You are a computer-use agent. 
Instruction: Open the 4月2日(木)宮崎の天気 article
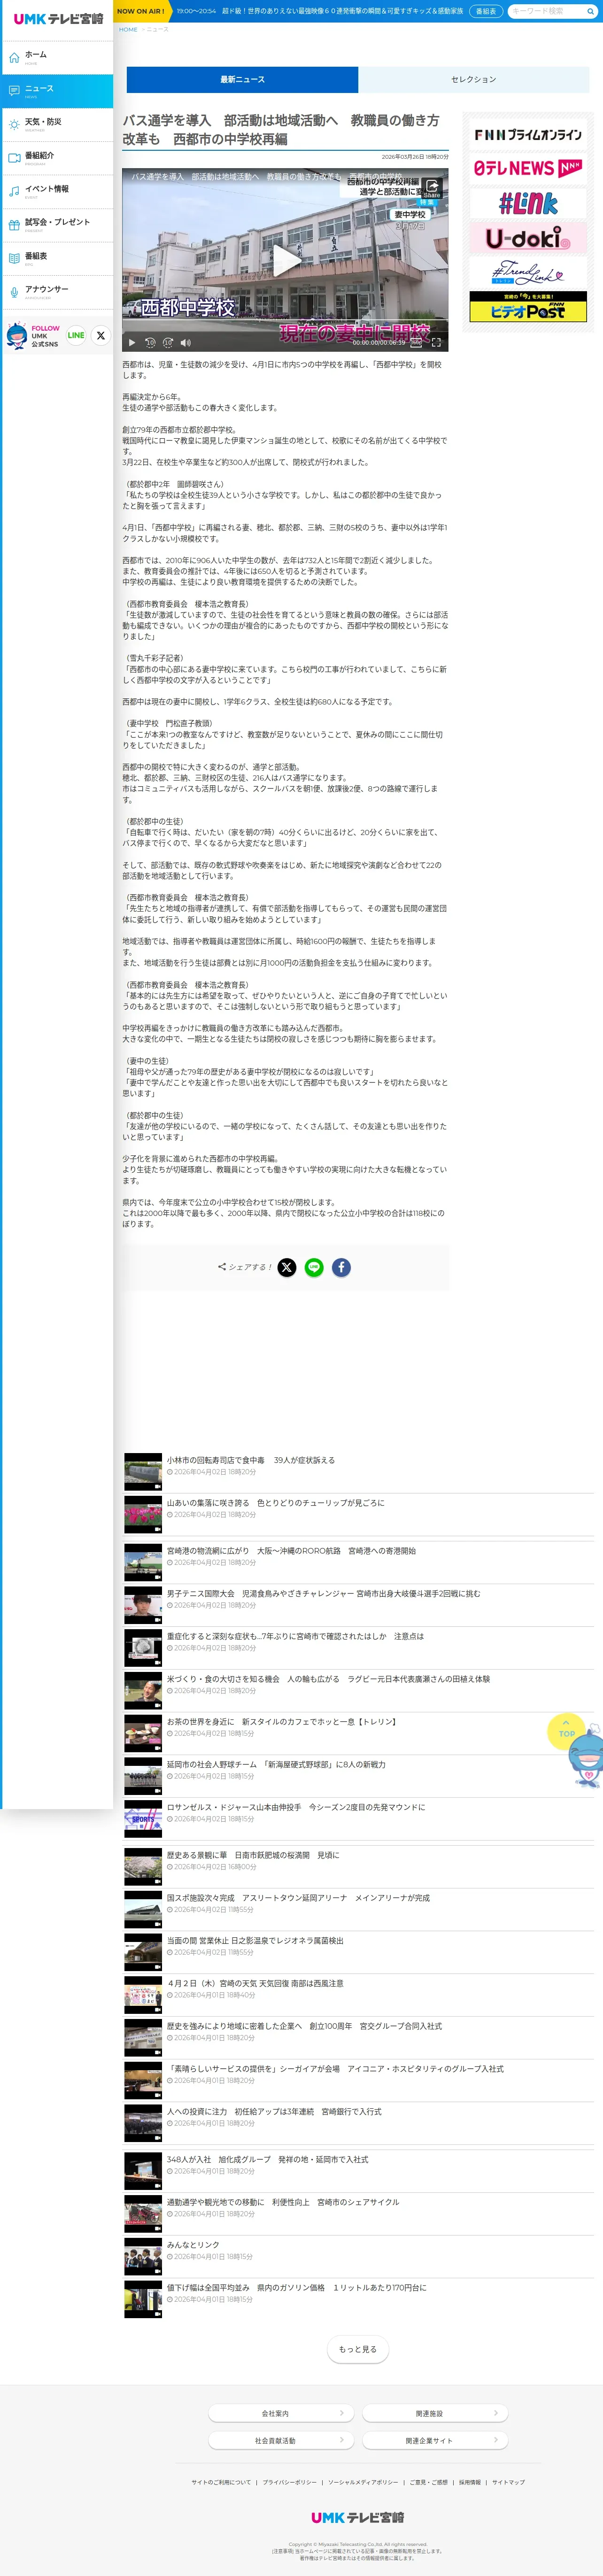[255, 1984]
